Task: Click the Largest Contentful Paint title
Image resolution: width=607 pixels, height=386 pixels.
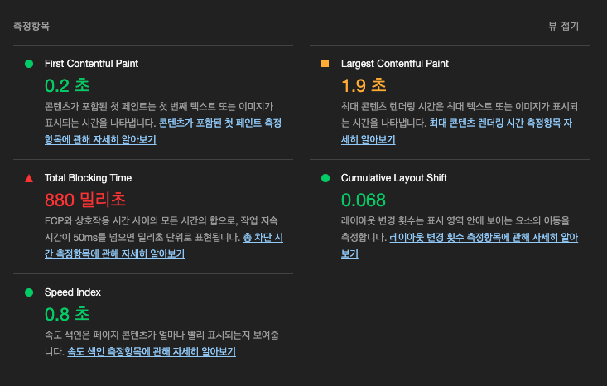Action: click(x=394, y=64)
